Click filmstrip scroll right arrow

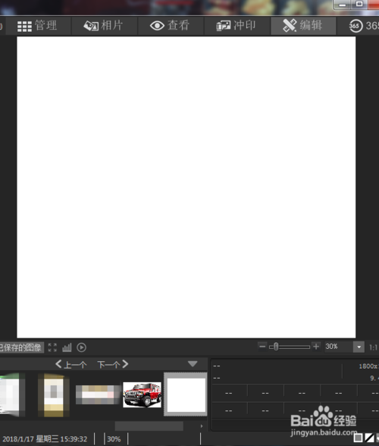[x=202, y=426]
